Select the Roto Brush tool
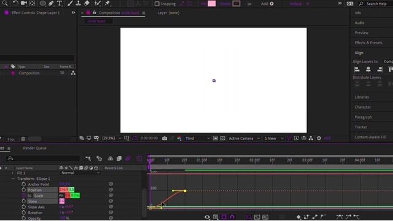The image size is (393, 221). coord(97,3)
